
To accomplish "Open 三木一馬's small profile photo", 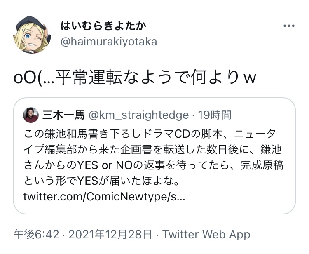I will 31,115.
